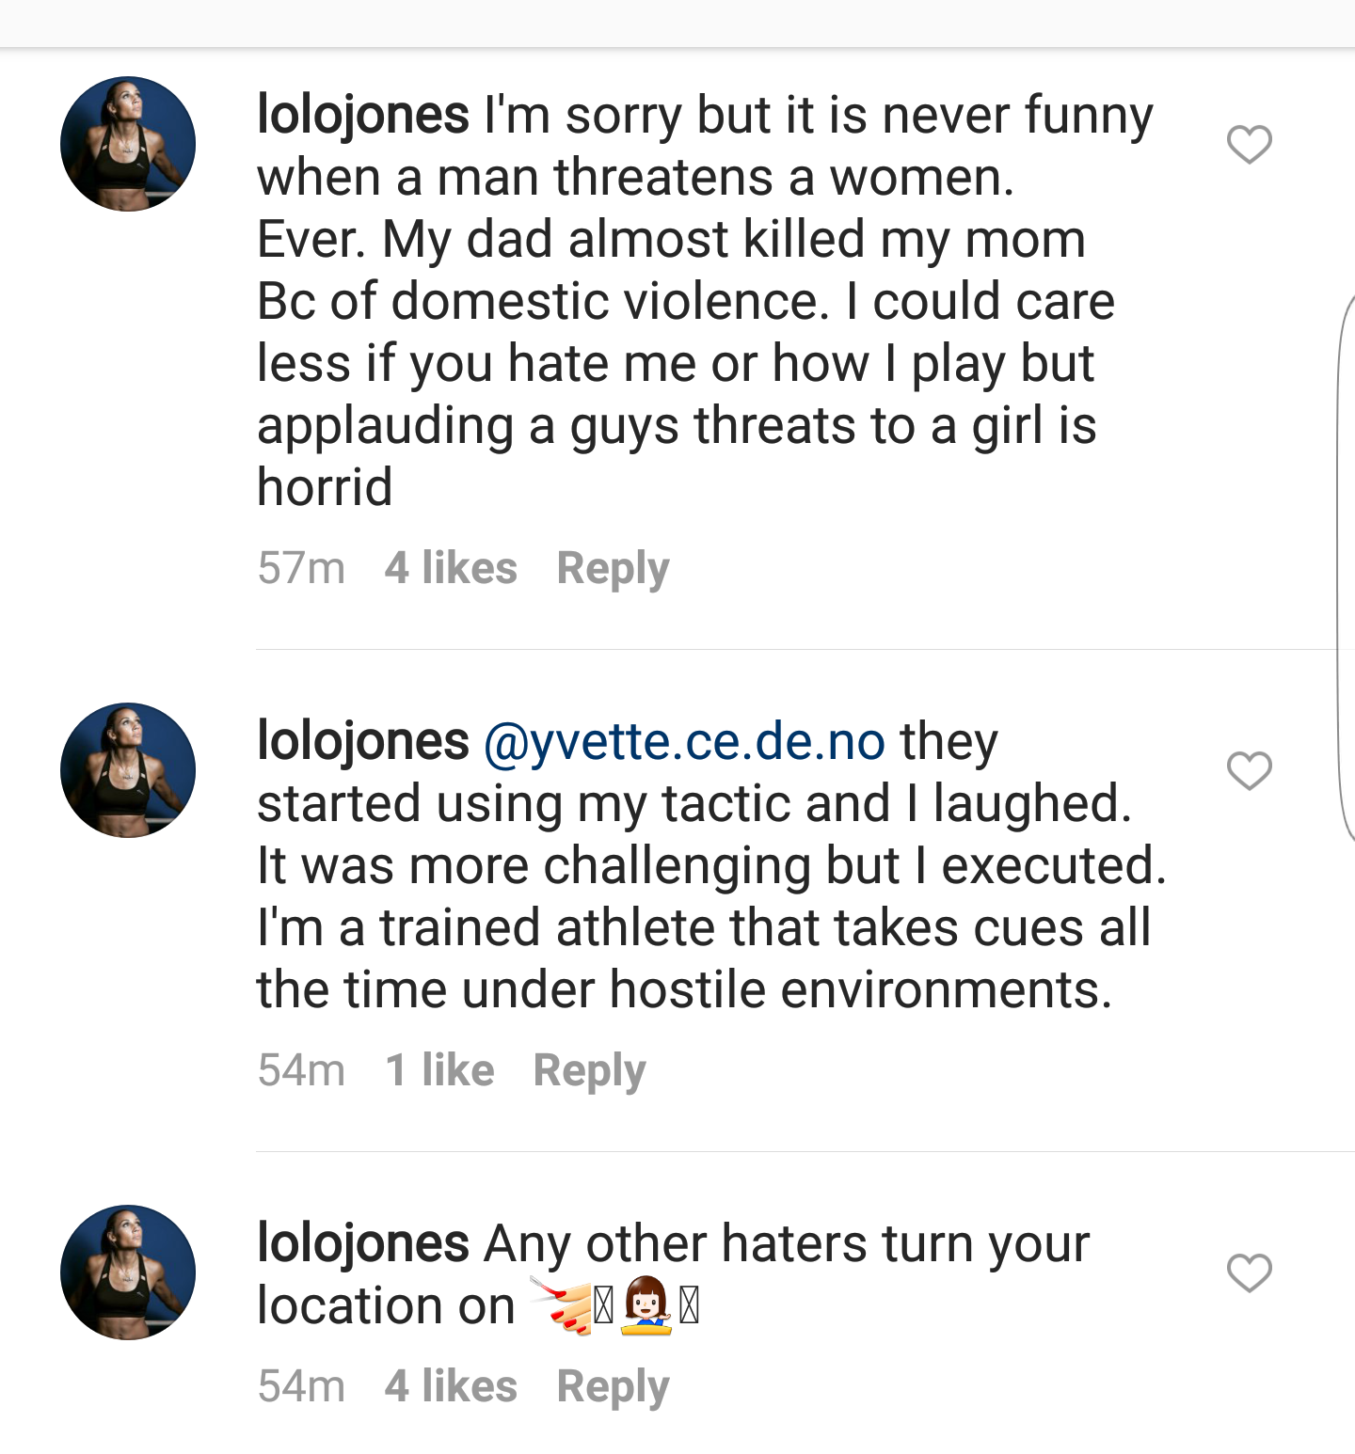This screenshot has height=1454, width=1355.
Task: Tap the lolojones username before the @yvette.ce.de.no mention
Action: (363, 742)
